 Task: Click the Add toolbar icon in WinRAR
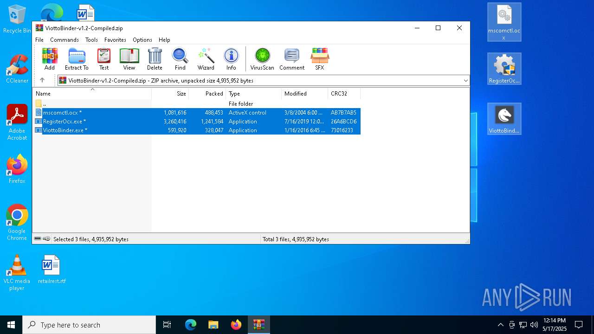tap(50, 59)
